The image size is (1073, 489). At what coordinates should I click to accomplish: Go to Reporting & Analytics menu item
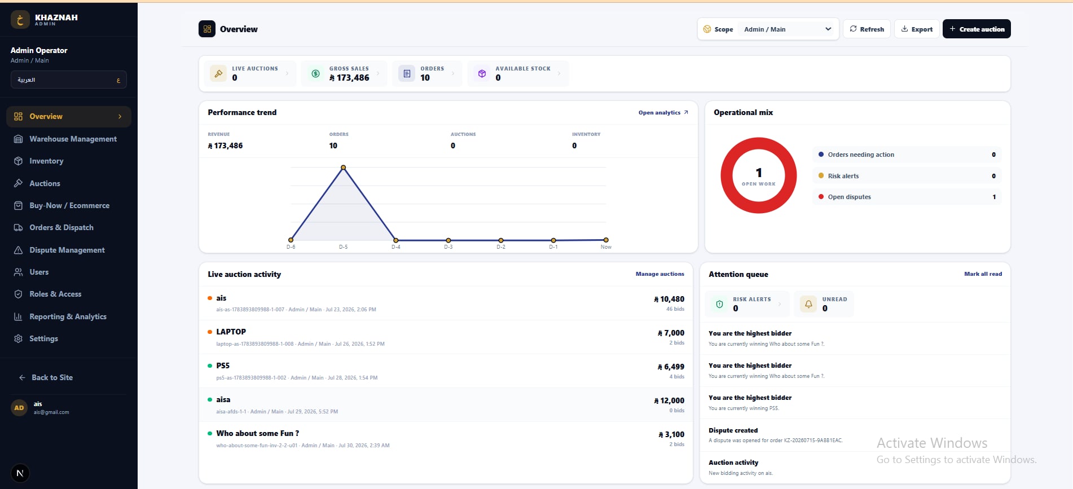[x=68, y=316]
